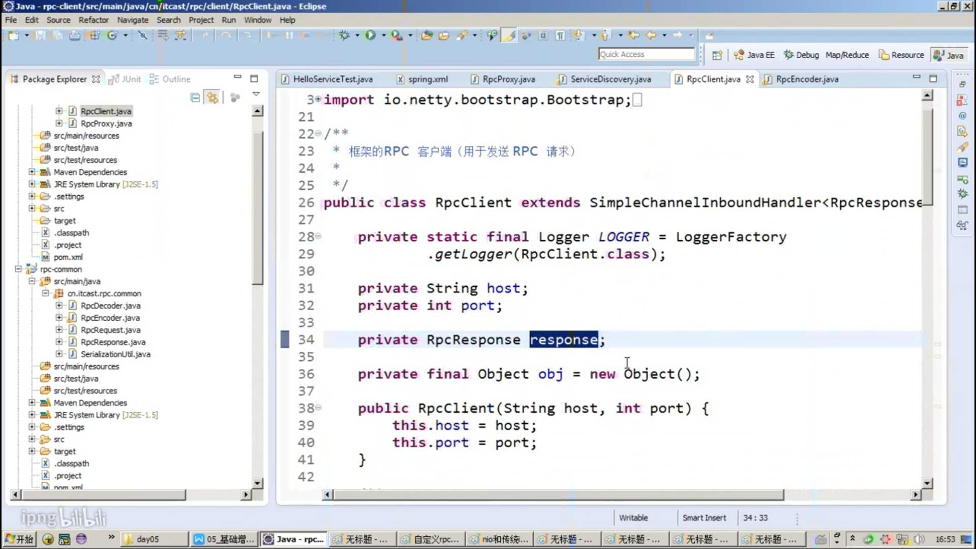Switch to Java EE perspective

pyautogui.click(x=754, y=55)
